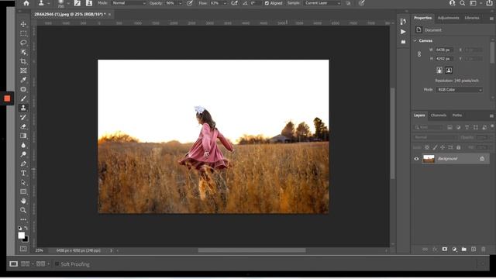
Task: Select the Eyedropper tool
Action: click(x=23, y=80)
